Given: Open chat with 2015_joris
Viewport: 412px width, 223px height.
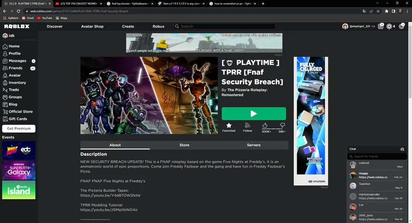Looking at the screenshot, I should [377, 217].
